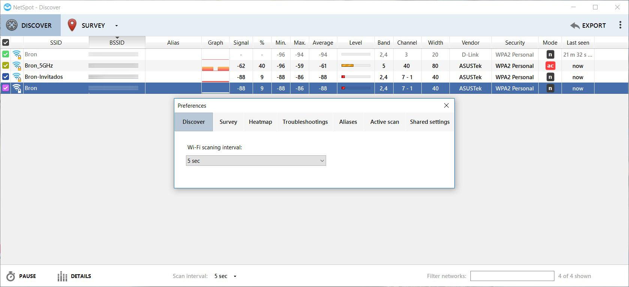Open the Shared settings tab
Screen dimensions: 629x287
point(430,122)
